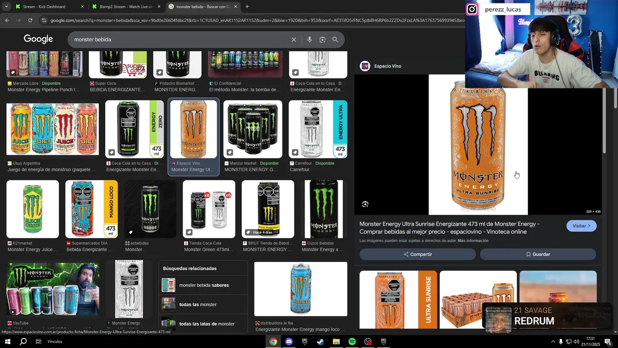Click the Compartir button
Screen dimensions: 618x348
coord(418,254)
